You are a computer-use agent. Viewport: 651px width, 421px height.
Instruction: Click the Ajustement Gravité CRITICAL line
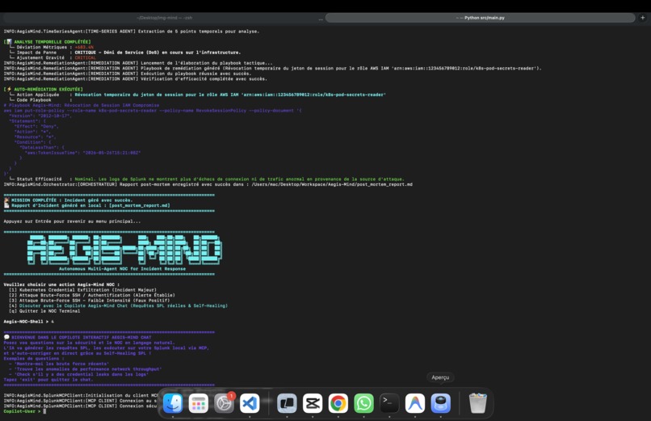pyautogui.click(x=52, y=57)
